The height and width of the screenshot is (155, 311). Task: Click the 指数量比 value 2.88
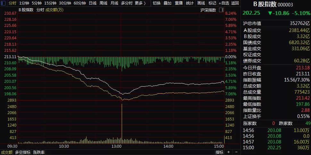[x=306, y=110]
